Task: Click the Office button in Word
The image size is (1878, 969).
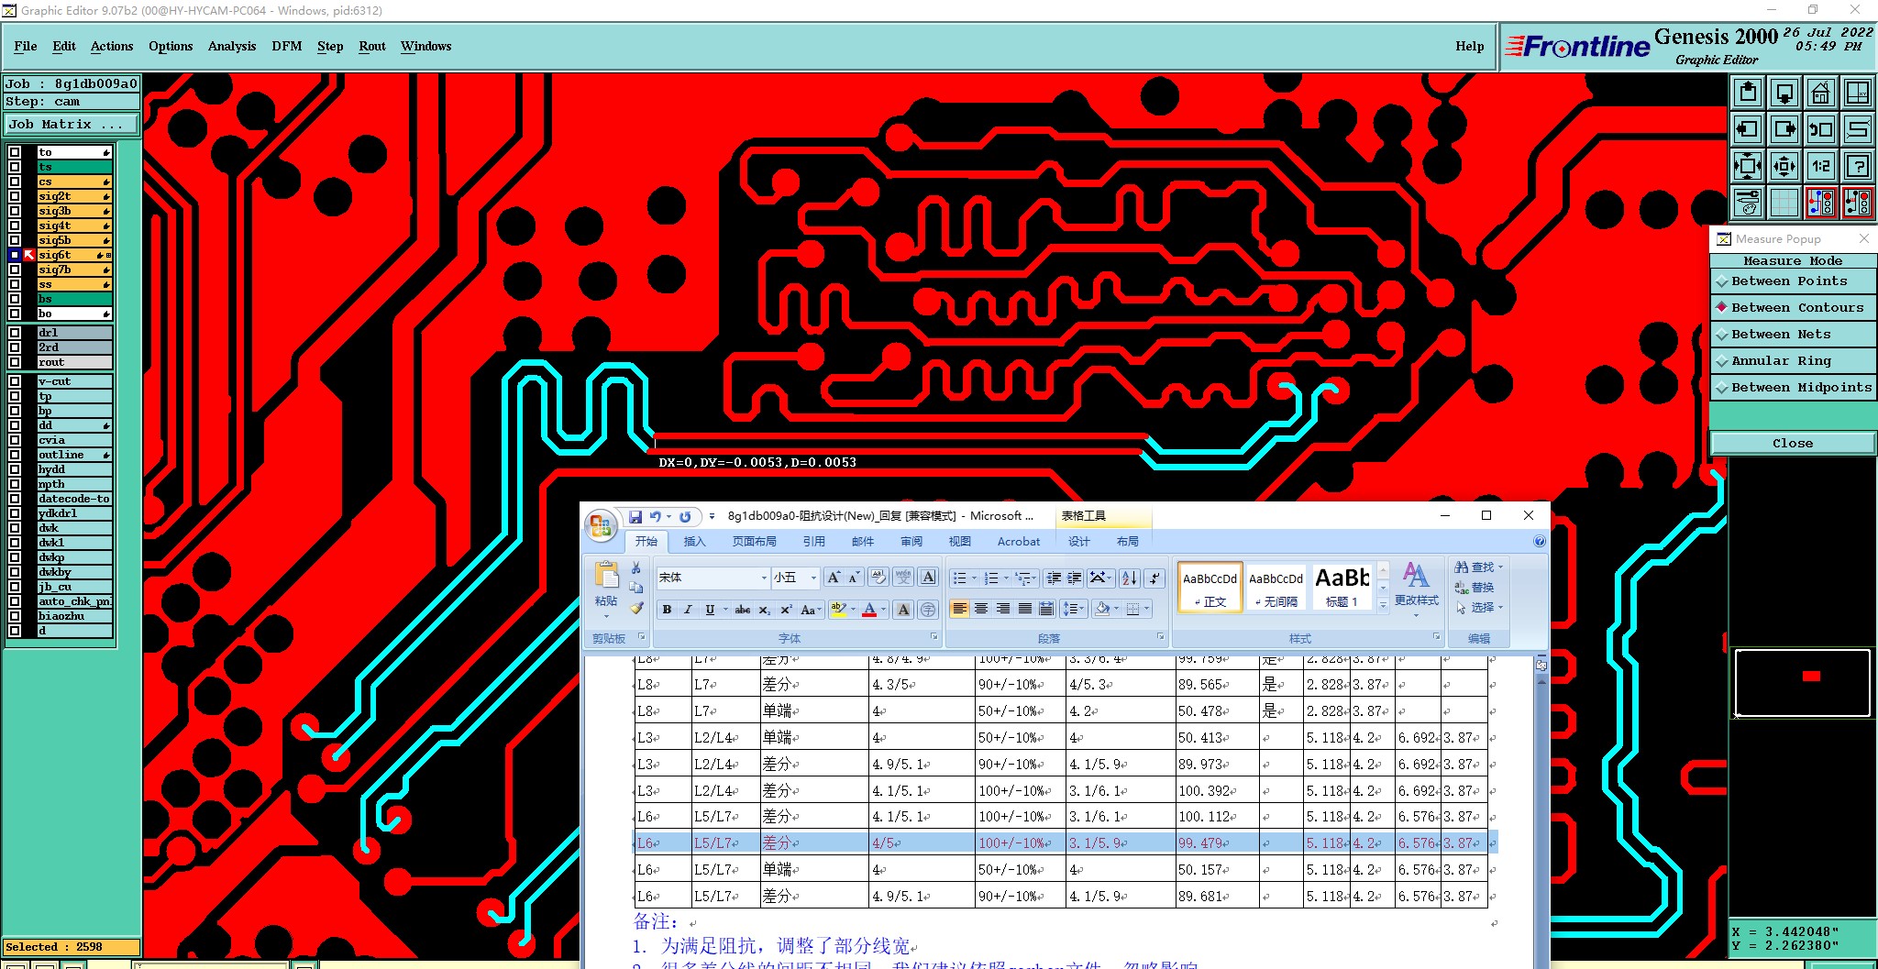Action: 601,525
